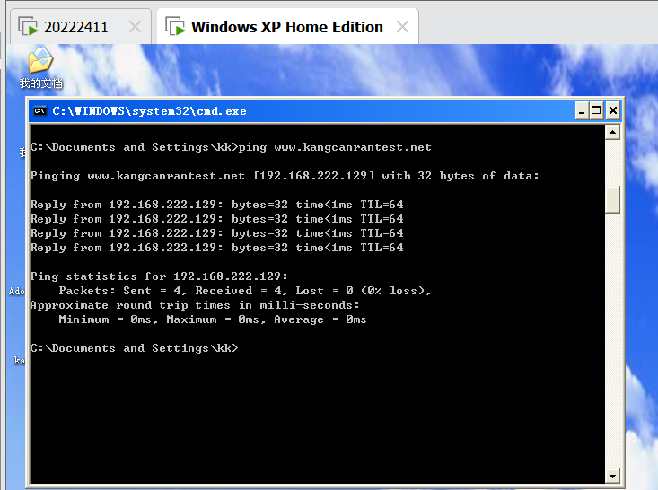Select the Windows XP Home Edition tab
The width and height of the screenshot is (658, 490).
pyautogui.click(x=287, y=27)
